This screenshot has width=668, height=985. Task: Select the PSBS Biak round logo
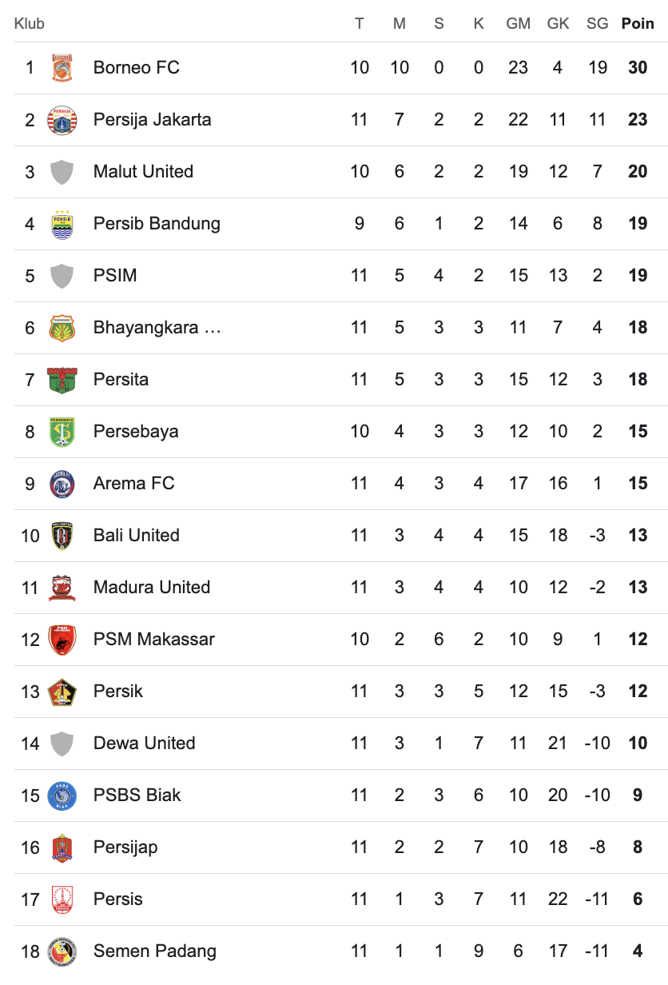click(x=62, y=796)
